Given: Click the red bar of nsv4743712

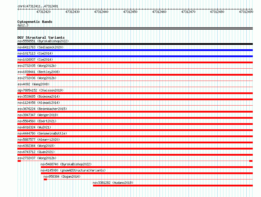Looking at the screenshot, I should 135,155.
